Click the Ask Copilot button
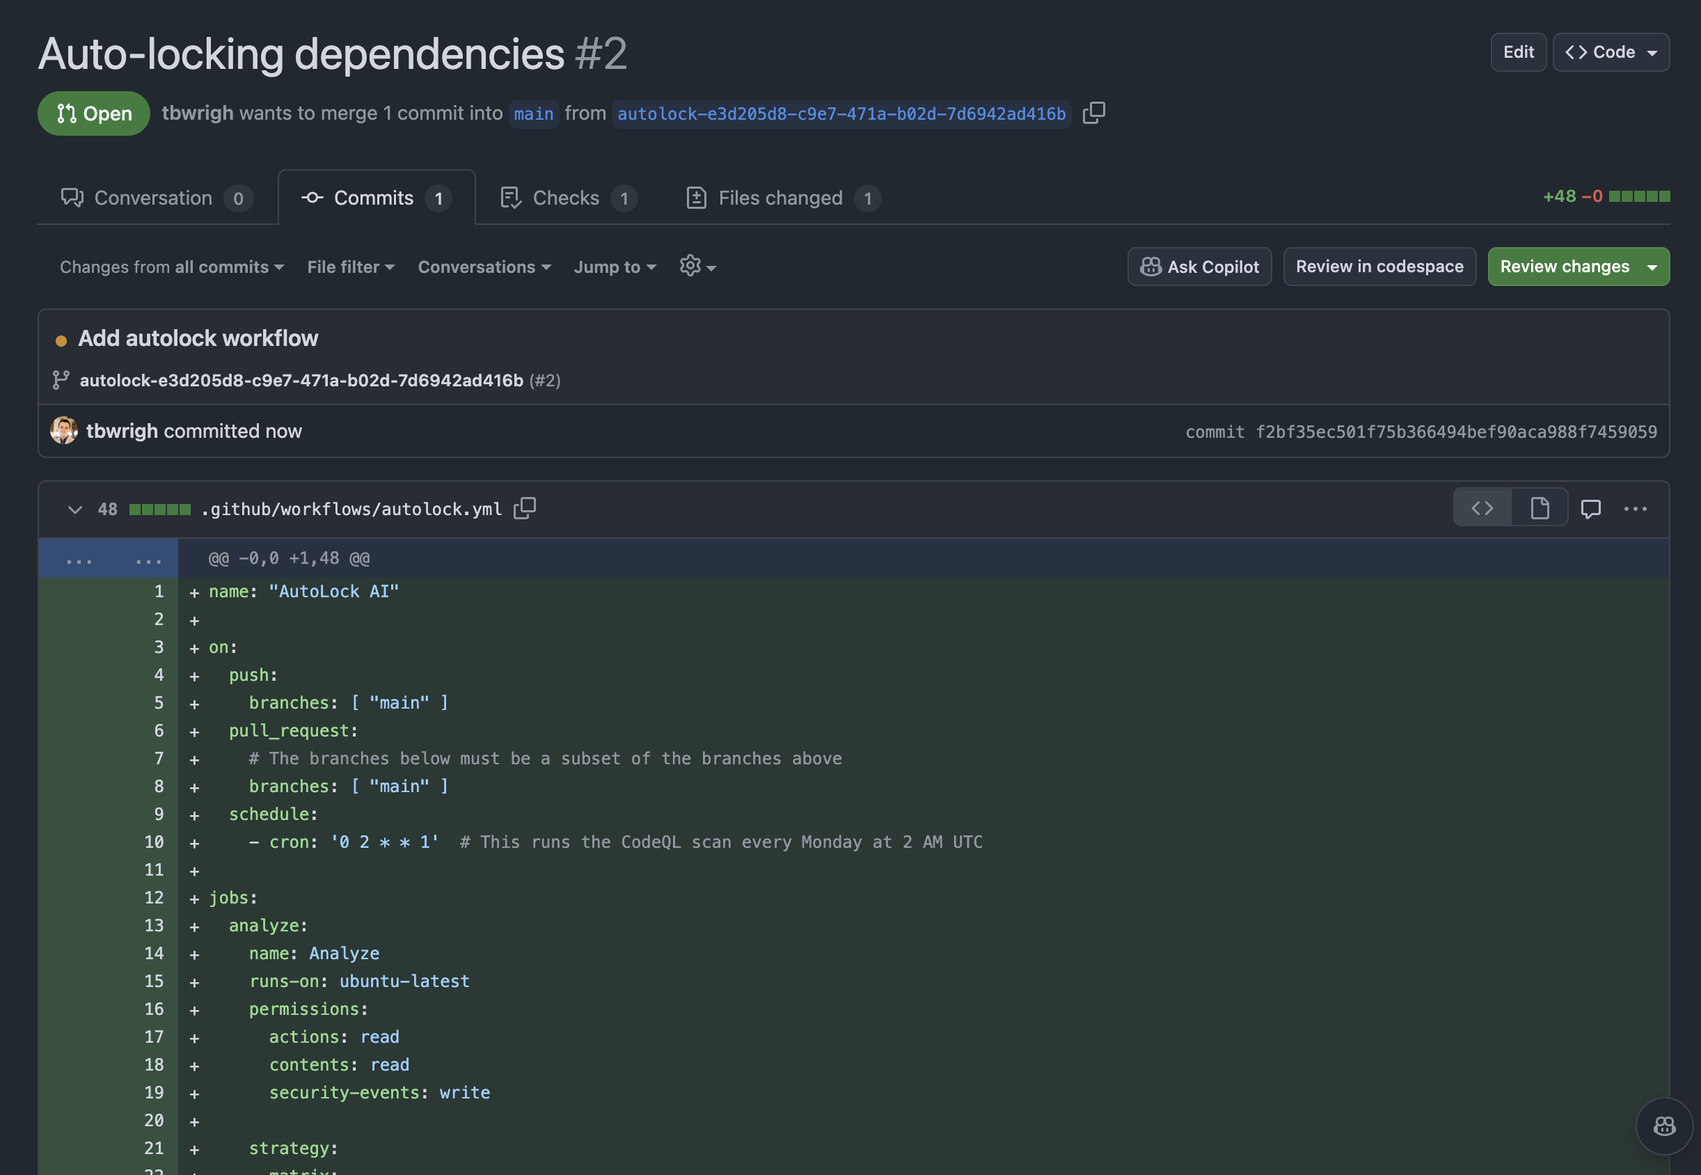Image resolution: width=1701 pixels, height=1175 pixels. pos(1199,267)
